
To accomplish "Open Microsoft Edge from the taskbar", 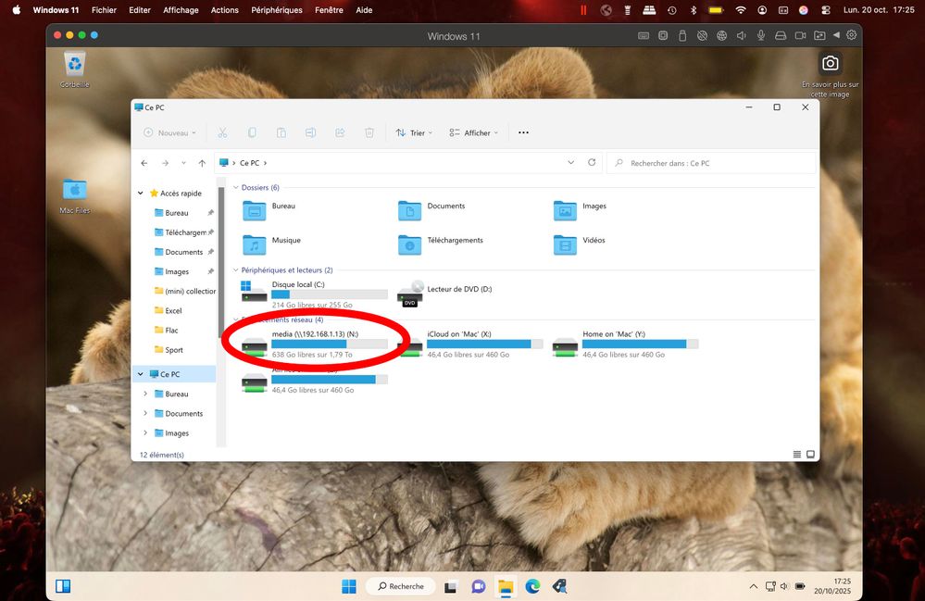I will pyautogui.click(x=532, y=586).
